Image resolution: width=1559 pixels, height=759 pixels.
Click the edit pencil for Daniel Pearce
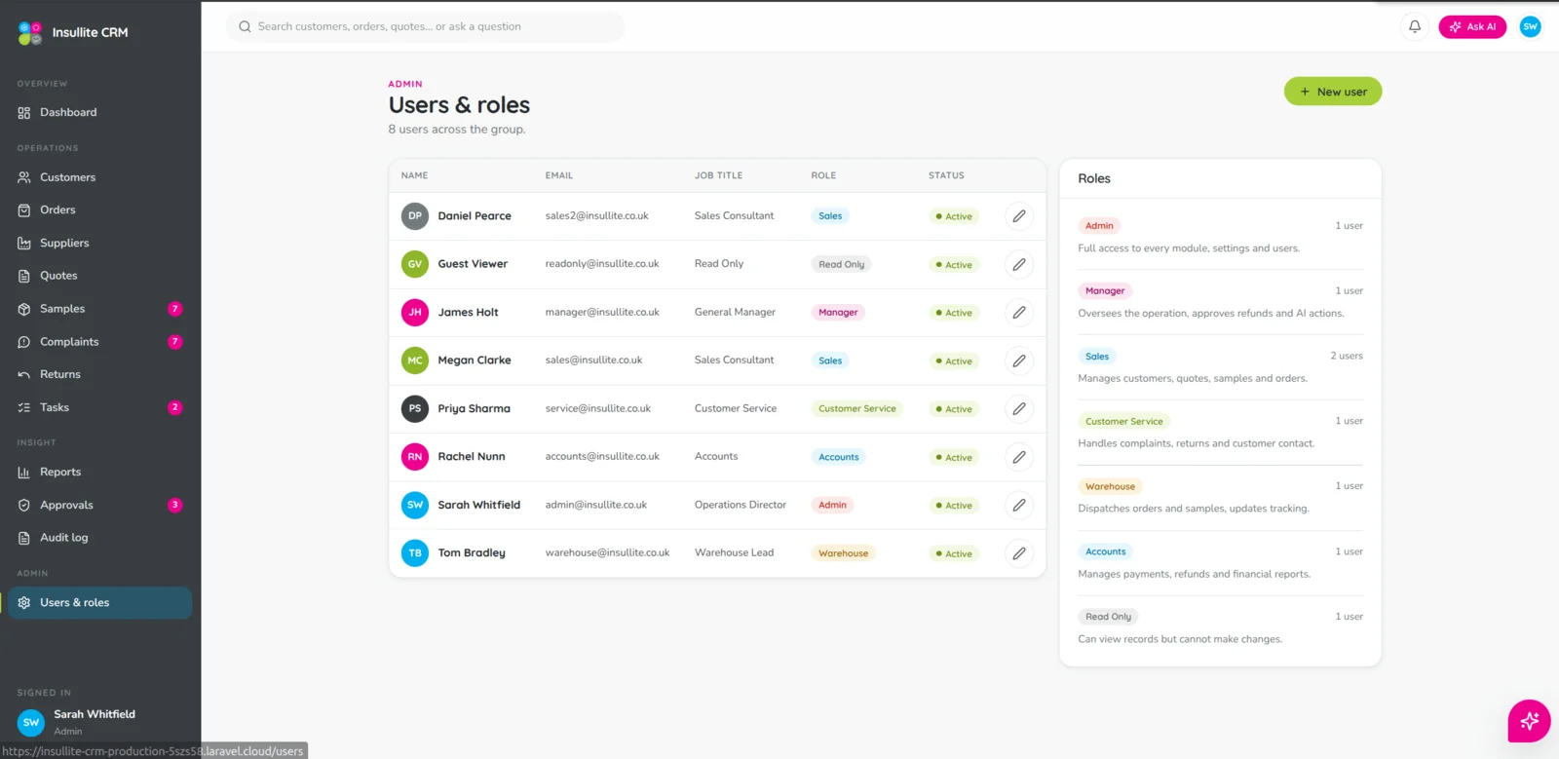(x=1018, y=216)
